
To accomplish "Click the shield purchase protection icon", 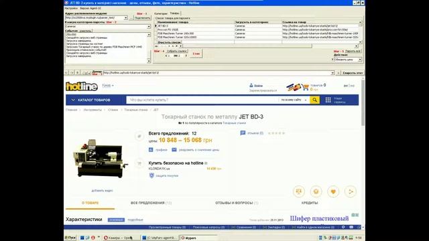I will pos(151,175).
